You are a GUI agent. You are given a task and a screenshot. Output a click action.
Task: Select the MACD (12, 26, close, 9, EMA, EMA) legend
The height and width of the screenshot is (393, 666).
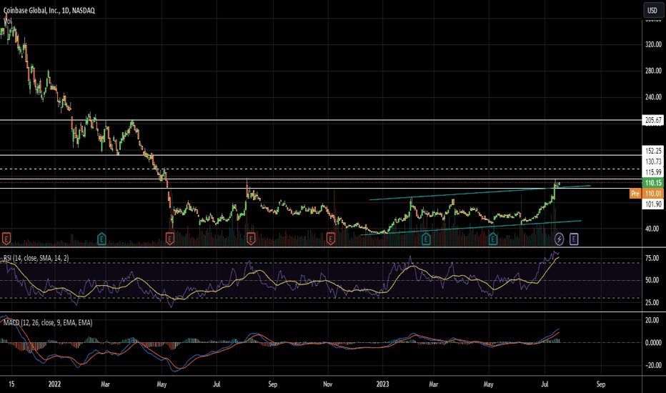[48, 322]
